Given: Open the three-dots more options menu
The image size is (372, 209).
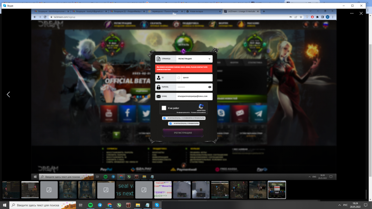Looking at the screenshot, I should 352,14.
